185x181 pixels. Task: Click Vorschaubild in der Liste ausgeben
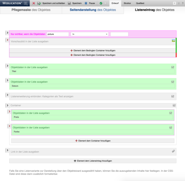pyautogui.click(x=30, y=41)
